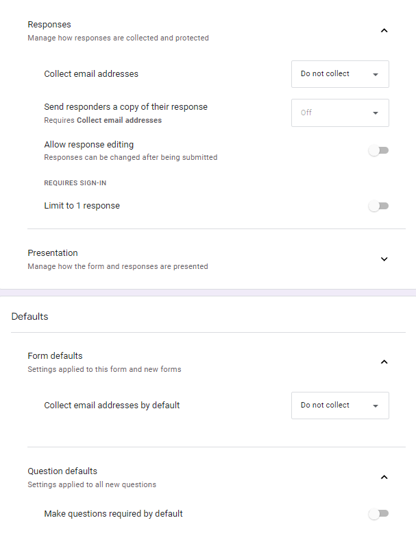Open Collect email addresses by default dropdown
Image resolution: width=416 pixels, height=540 pixels.
pos(340,406)
